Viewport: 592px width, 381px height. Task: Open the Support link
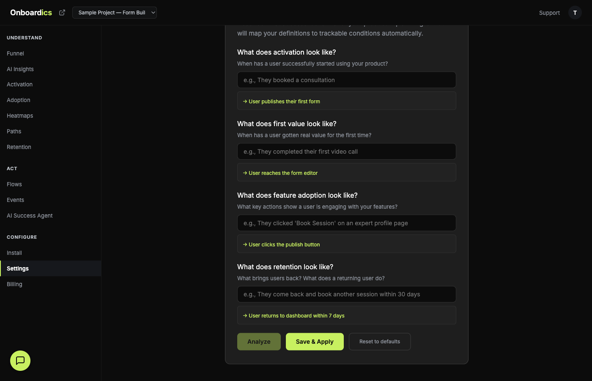pos(549,13)
